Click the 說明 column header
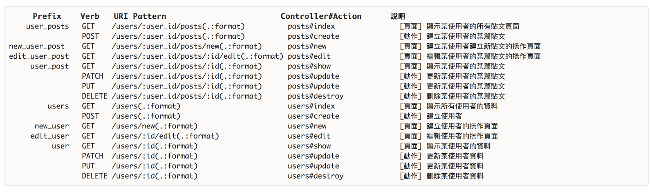Screen dimensions: 654x192 click(398, 16)
